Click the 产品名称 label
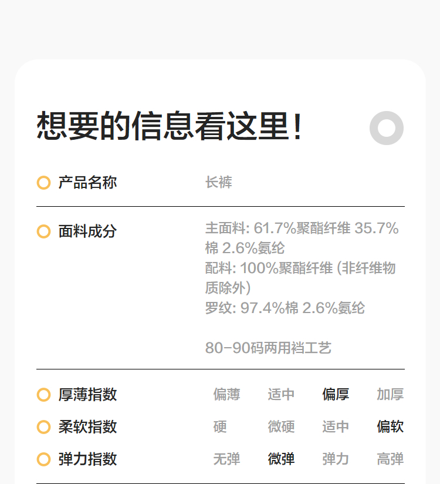The image size is (440, 484). [x=87, y=183]
